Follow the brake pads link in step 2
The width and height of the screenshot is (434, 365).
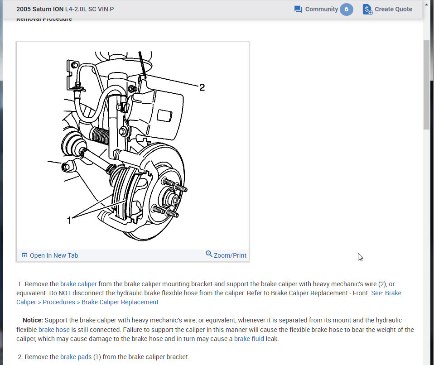point(76,357)
